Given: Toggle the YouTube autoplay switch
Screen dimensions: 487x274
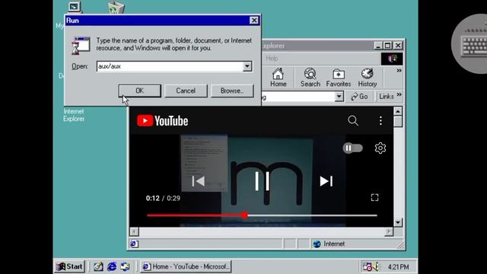Looking at the screenshot, I should (x=352, y=148).
